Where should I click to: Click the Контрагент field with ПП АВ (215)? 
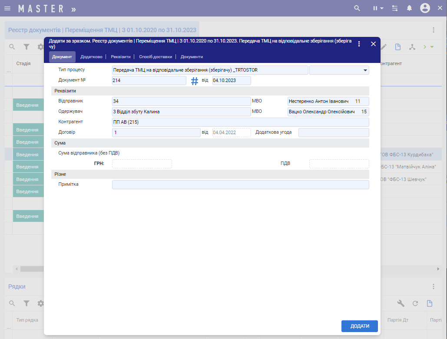point(240,122)
